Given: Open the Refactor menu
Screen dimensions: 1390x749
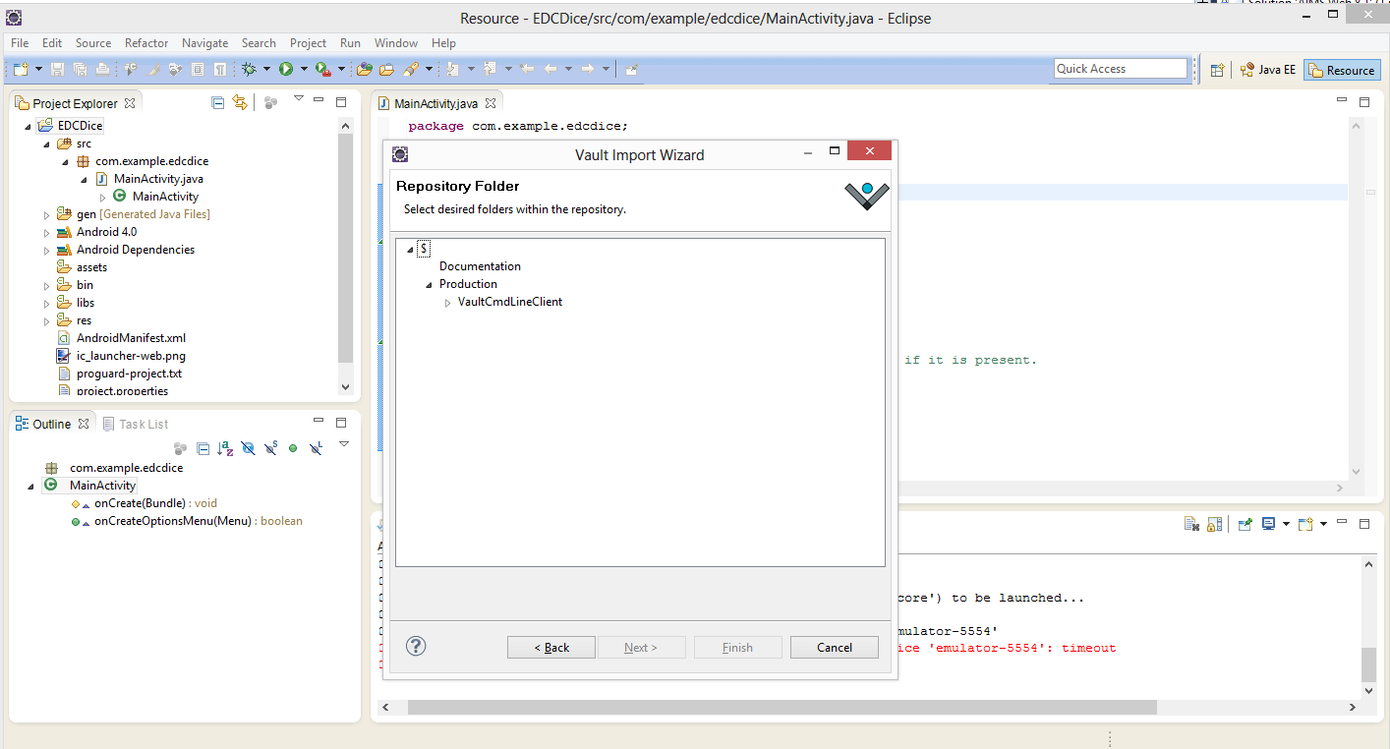Looking at the screenshot, I should point(146,43).
